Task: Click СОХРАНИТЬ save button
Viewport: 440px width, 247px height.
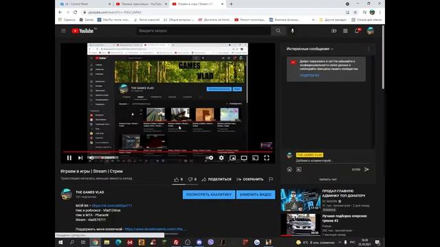Action: pos(250,180)
